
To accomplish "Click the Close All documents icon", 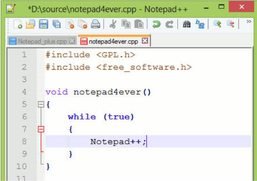I will click(x=83, y=25).
